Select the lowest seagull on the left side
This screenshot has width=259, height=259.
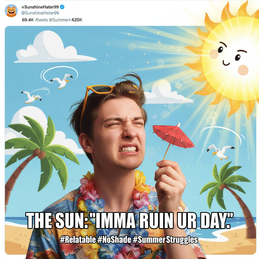pyautogui.click(x=31, y=97)
